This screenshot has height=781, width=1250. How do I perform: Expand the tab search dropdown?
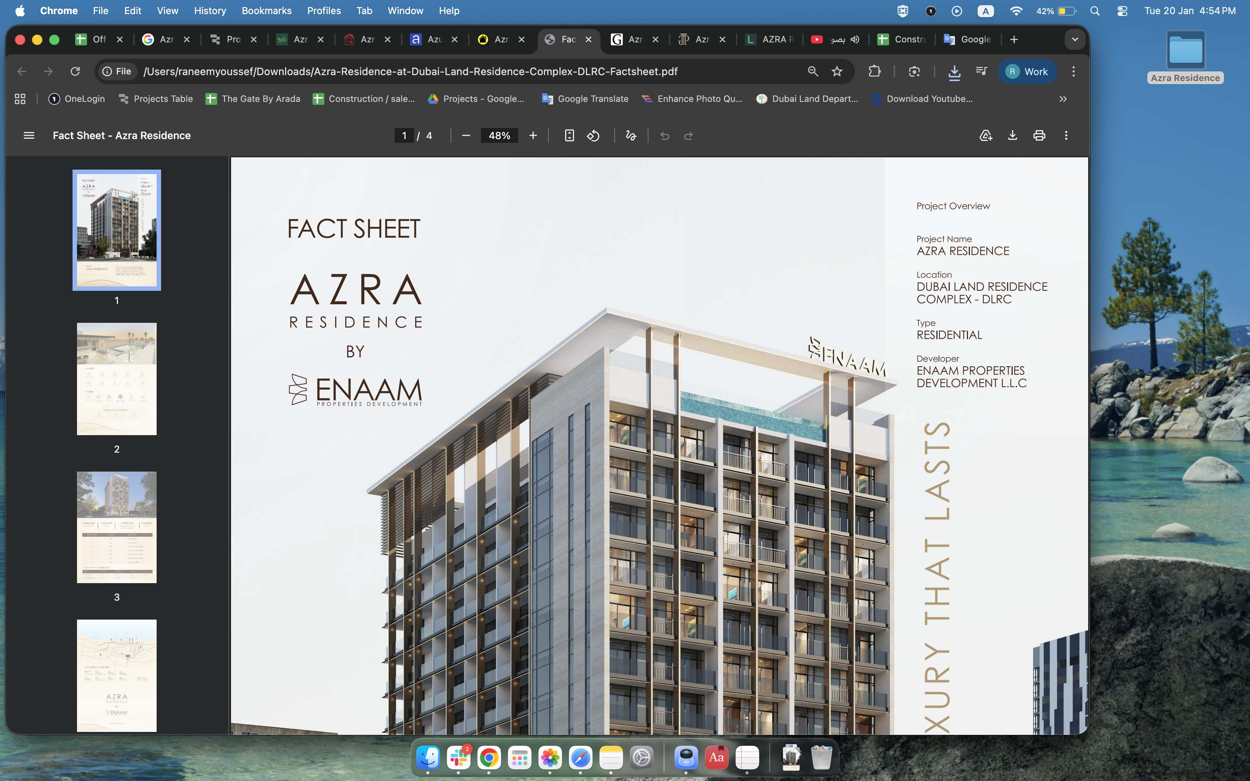click(1074, 39)
